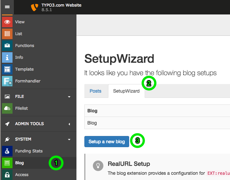Toggle the hamburger menu sidebar button
Image resolution: width=230 pixels, height=180 pixels.
click(7, 7)
